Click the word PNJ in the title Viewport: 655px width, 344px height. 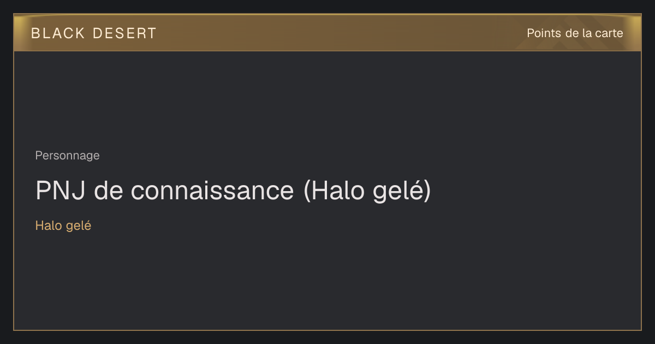[61, 191]
